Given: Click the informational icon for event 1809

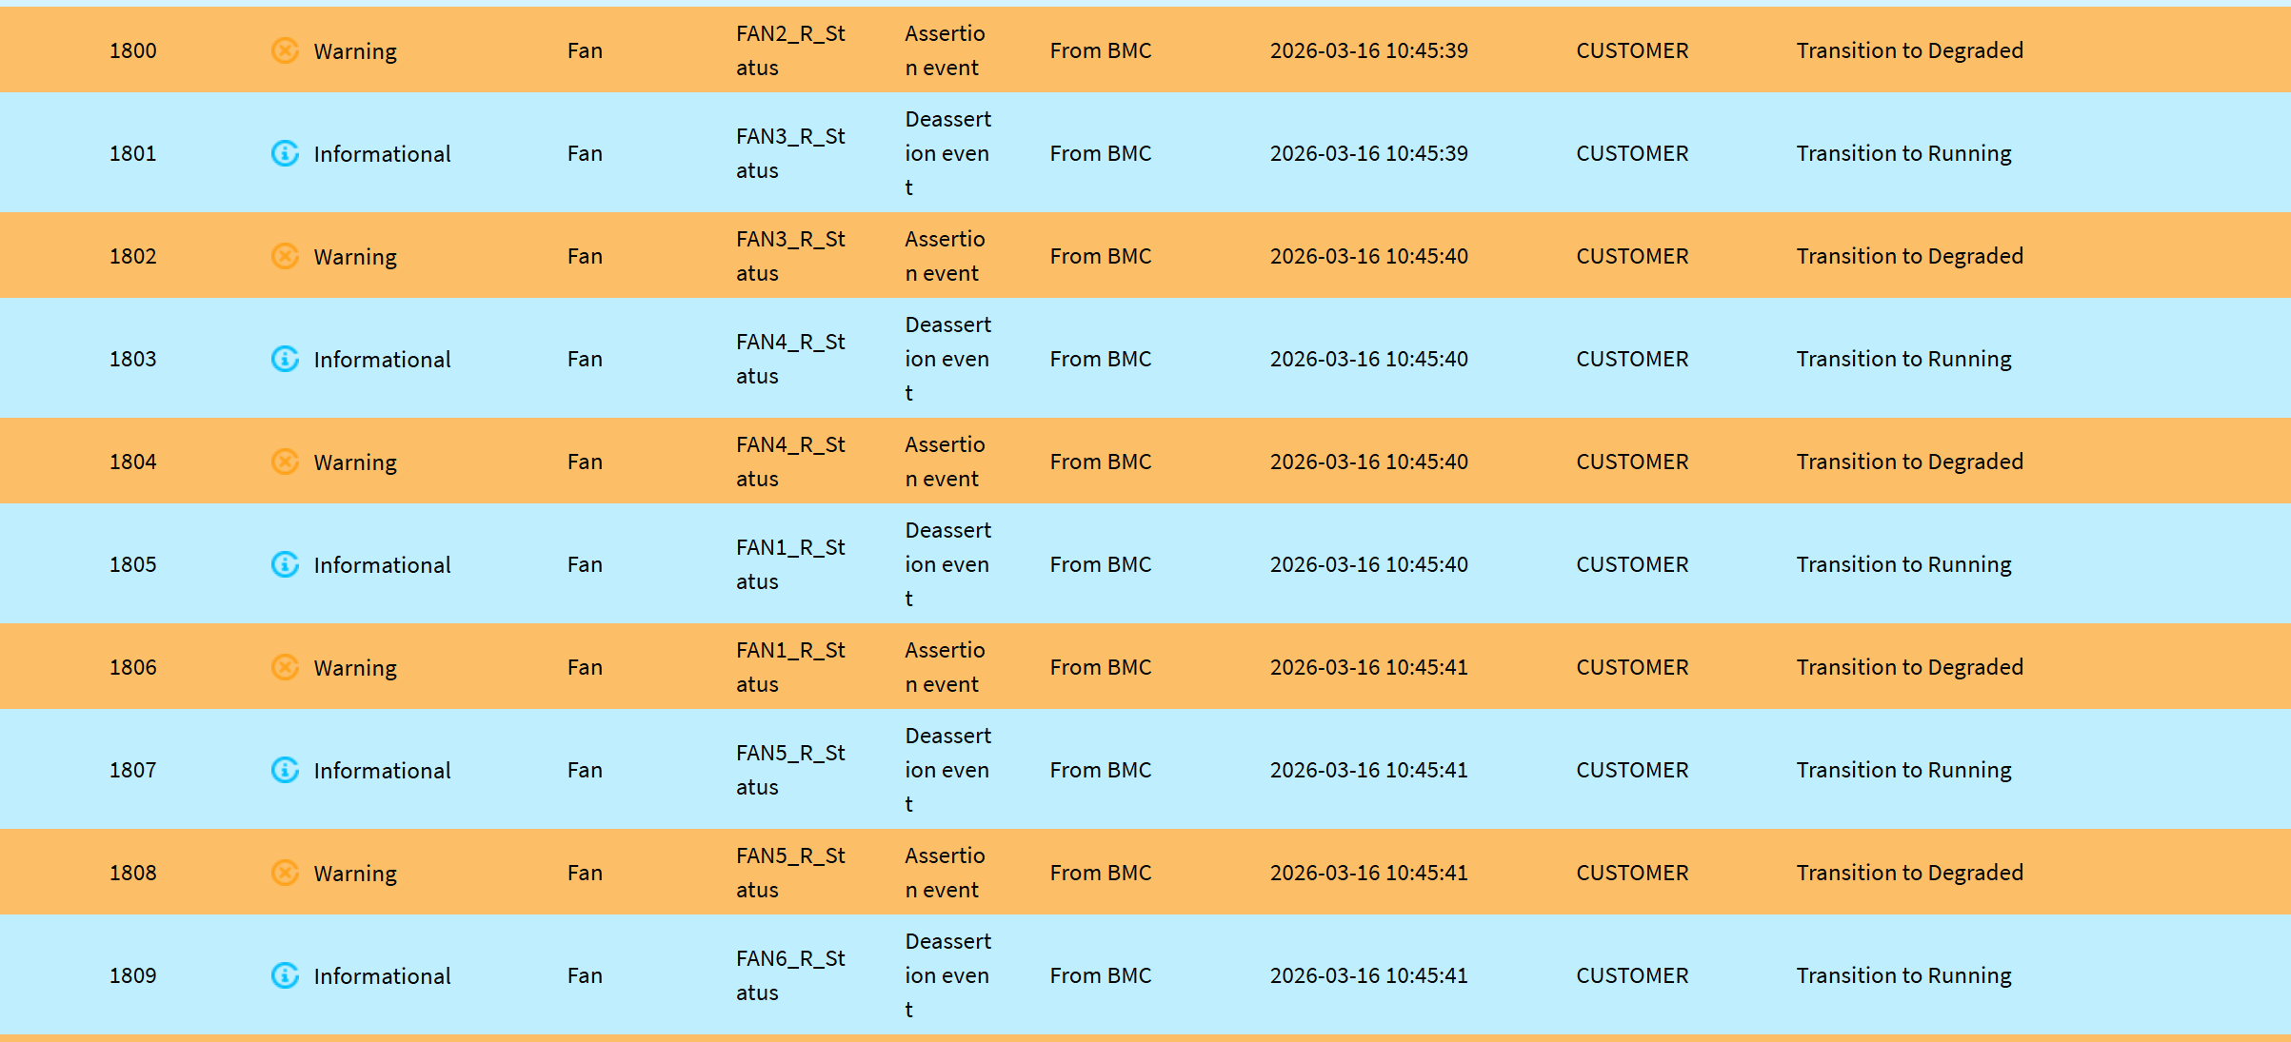Looking at the screenshot, I should pos(285,975).
